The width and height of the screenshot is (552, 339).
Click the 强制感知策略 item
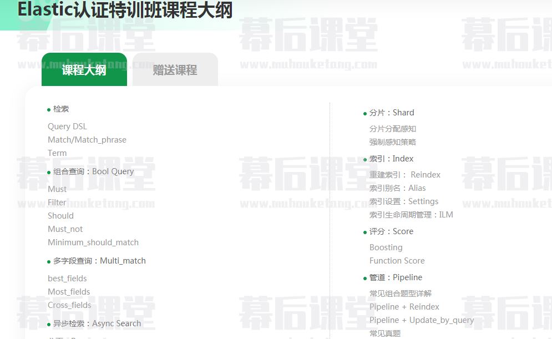pyautogui.click(x=393, y=142)
